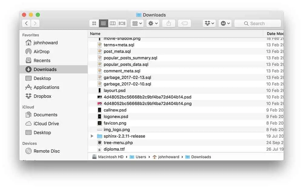Image resolution: width=303 pixels, height=188 pixels.
Task: Open Desktop under Favorites
Action: [x=54, y=78]
